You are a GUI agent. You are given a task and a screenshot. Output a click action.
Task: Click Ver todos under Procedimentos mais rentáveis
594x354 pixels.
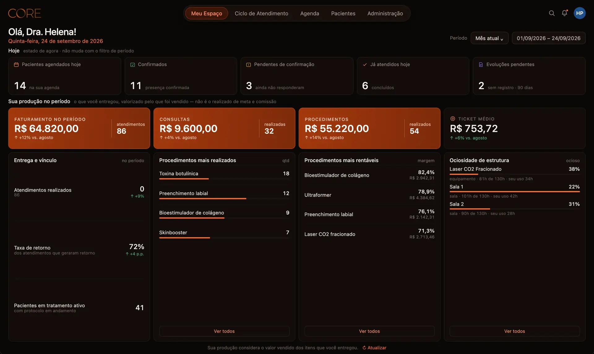[x=369, y=331]
